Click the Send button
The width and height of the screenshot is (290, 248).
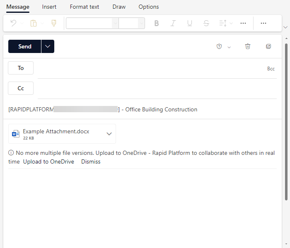(x=24, y=46)
